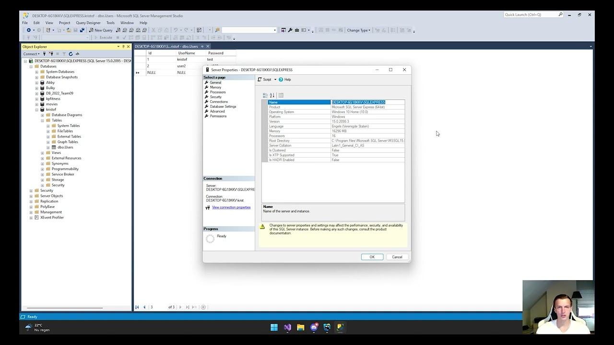The image size is (614, 345).
Task: Click the 'kristof' UserName cell in grid
Action: tap(190, 59)
